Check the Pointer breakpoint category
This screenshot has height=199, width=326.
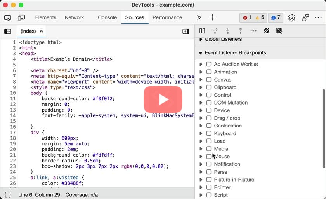209,187
